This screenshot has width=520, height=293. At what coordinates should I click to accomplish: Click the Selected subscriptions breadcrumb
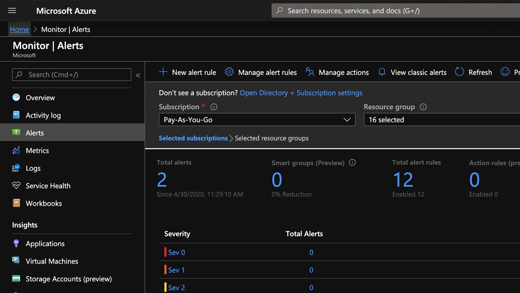click(x=193, y=138)
